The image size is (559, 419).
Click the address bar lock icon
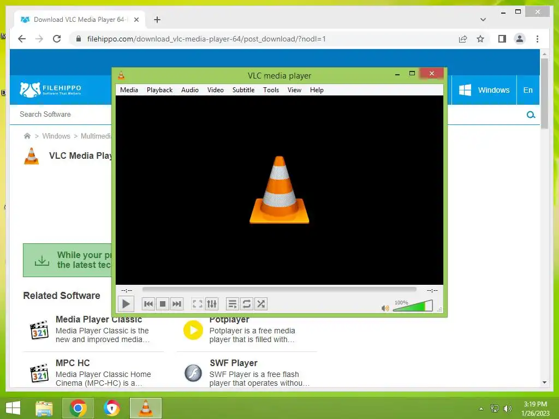click(x=79, y=39)
